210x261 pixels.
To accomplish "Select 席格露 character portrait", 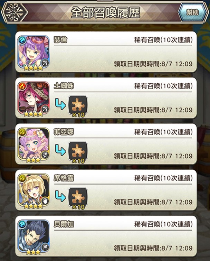I will tap(34, 190).
